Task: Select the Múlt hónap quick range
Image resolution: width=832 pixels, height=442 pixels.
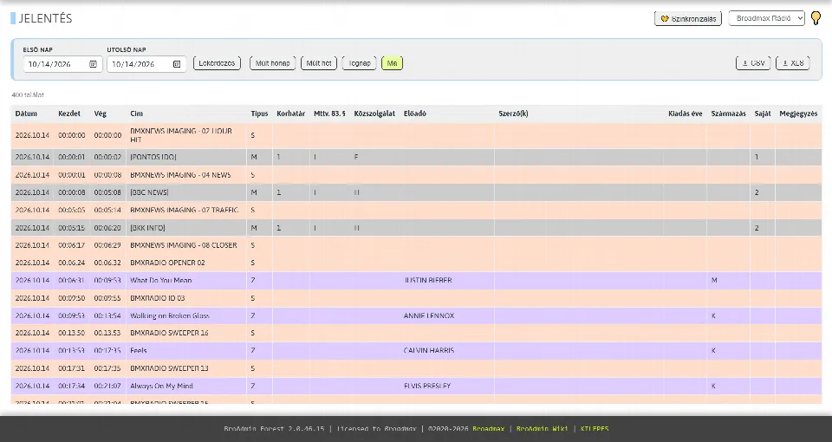Action: tap(273, 63)
